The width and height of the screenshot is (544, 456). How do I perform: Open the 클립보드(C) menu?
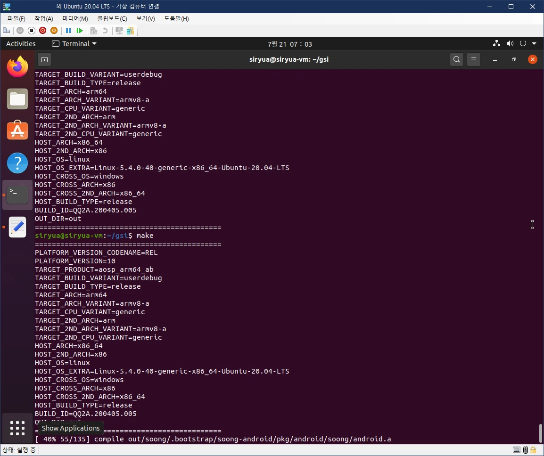point(112,18)
